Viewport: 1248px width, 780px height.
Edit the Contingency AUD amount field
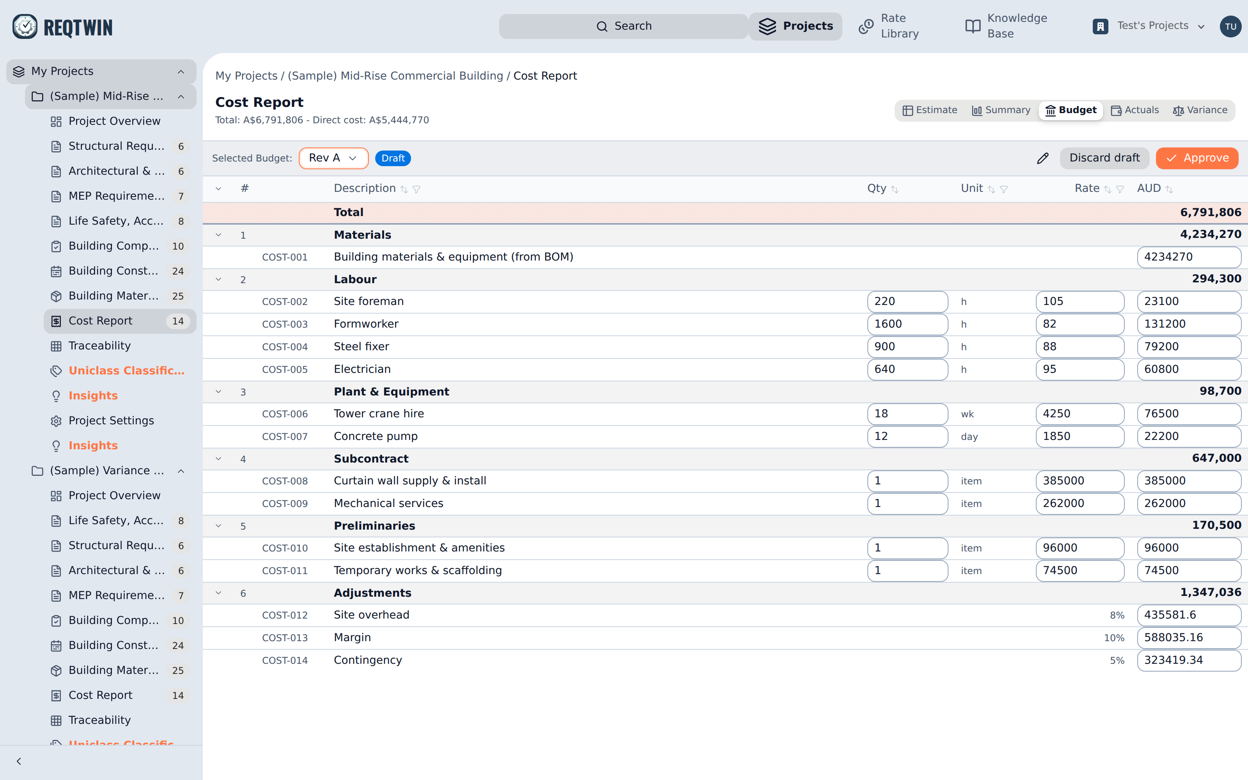point(1189,660)
